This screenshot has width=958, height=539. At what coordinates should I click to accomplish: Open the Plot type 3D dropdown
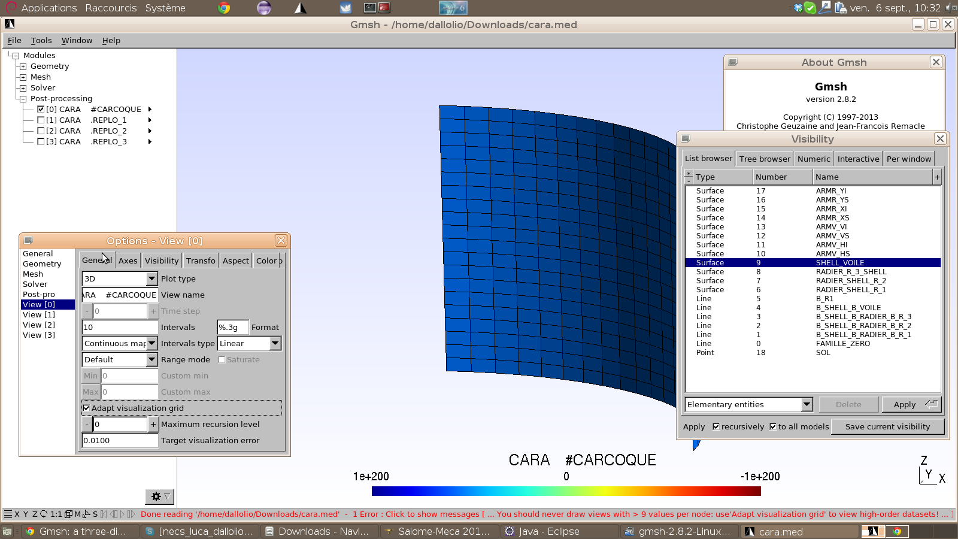120,278
